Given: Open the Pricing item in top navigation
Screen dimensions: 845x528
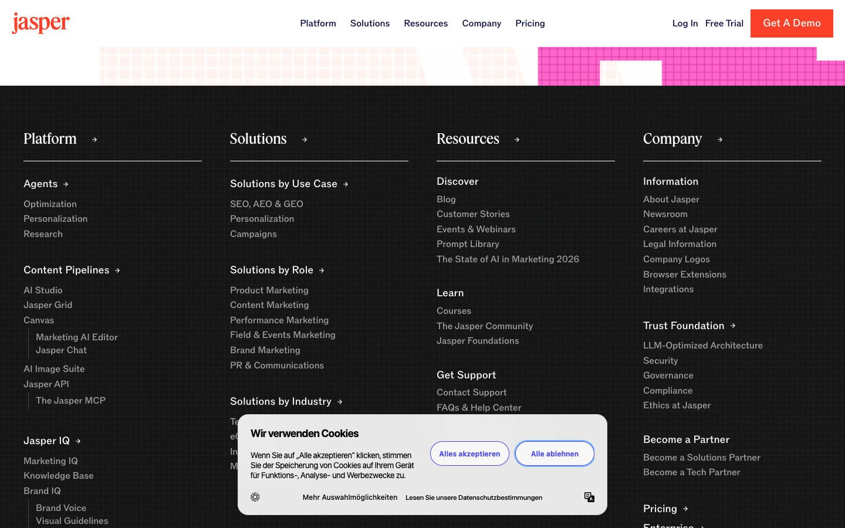Looking at the screenshot, I should 530,23.
